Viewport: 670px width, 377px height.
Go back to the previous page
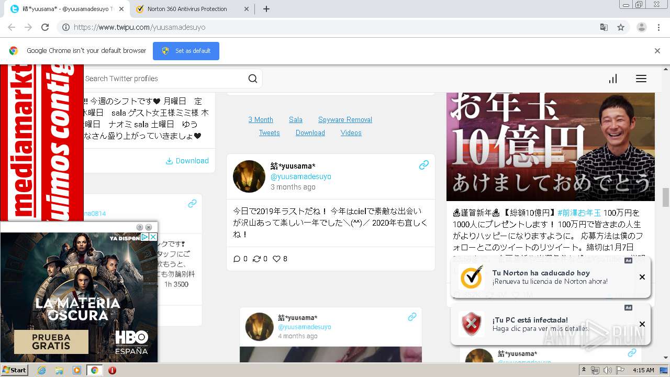pos(12,27)
